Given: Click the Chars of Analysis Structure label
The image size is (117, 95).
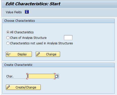Looking at the screenshot, I should (28, 38).
